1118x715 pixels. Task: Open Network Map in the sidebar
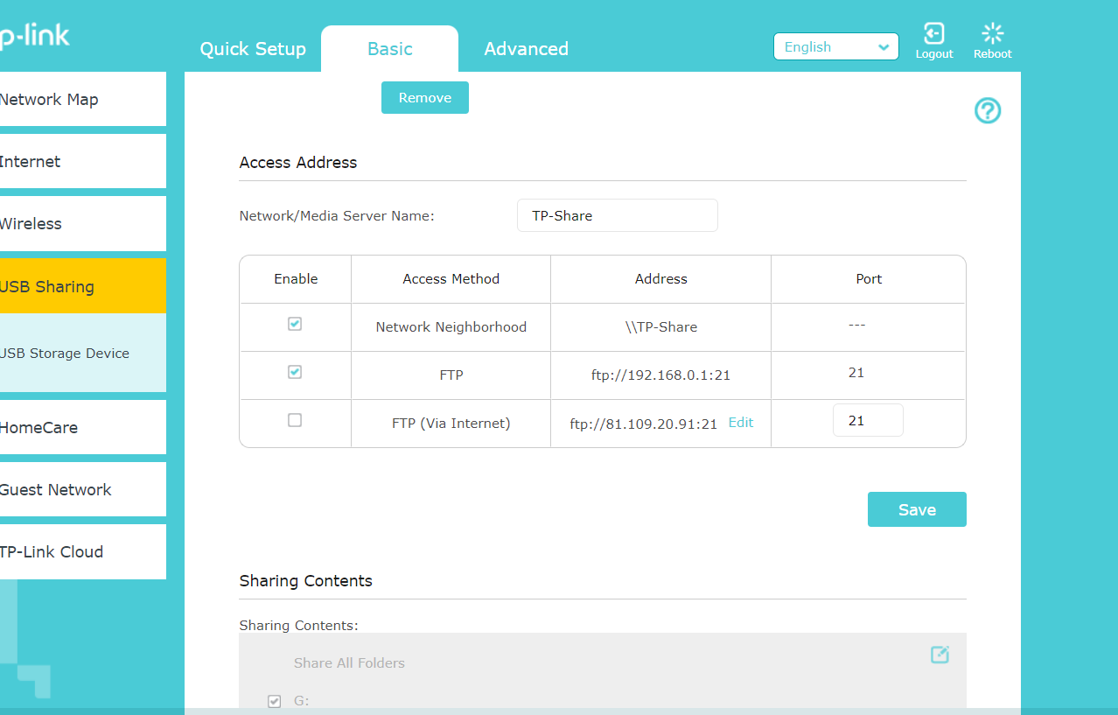(82, 99)
